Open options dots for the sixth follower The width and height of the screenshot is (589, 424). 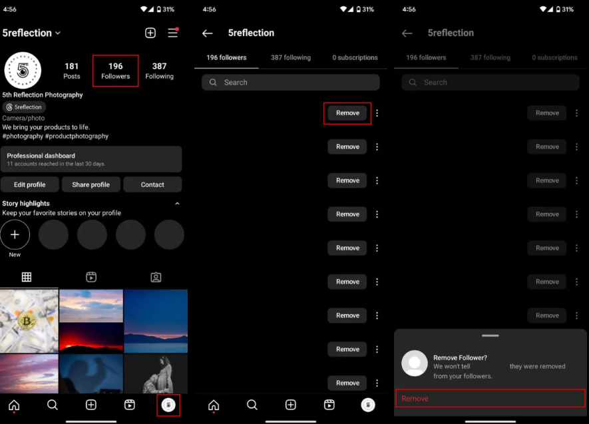(x=377, y=282)
